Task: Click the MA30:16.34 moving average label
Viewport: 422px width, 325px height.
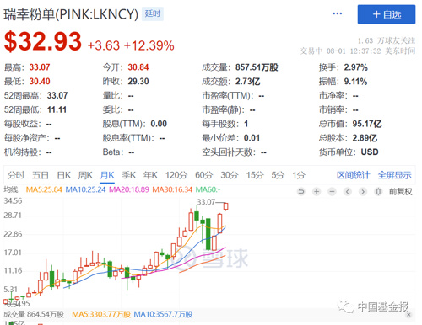Action: tap(172, 189)
